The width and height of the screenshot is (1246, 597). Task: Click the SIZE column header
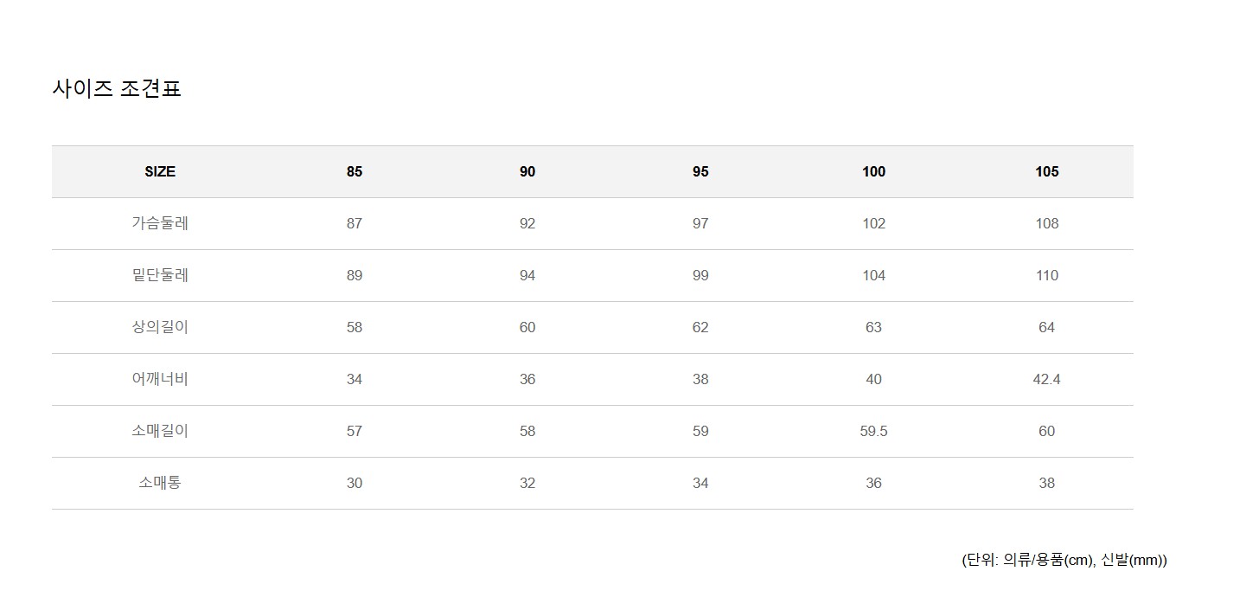(x=160, y=171)
